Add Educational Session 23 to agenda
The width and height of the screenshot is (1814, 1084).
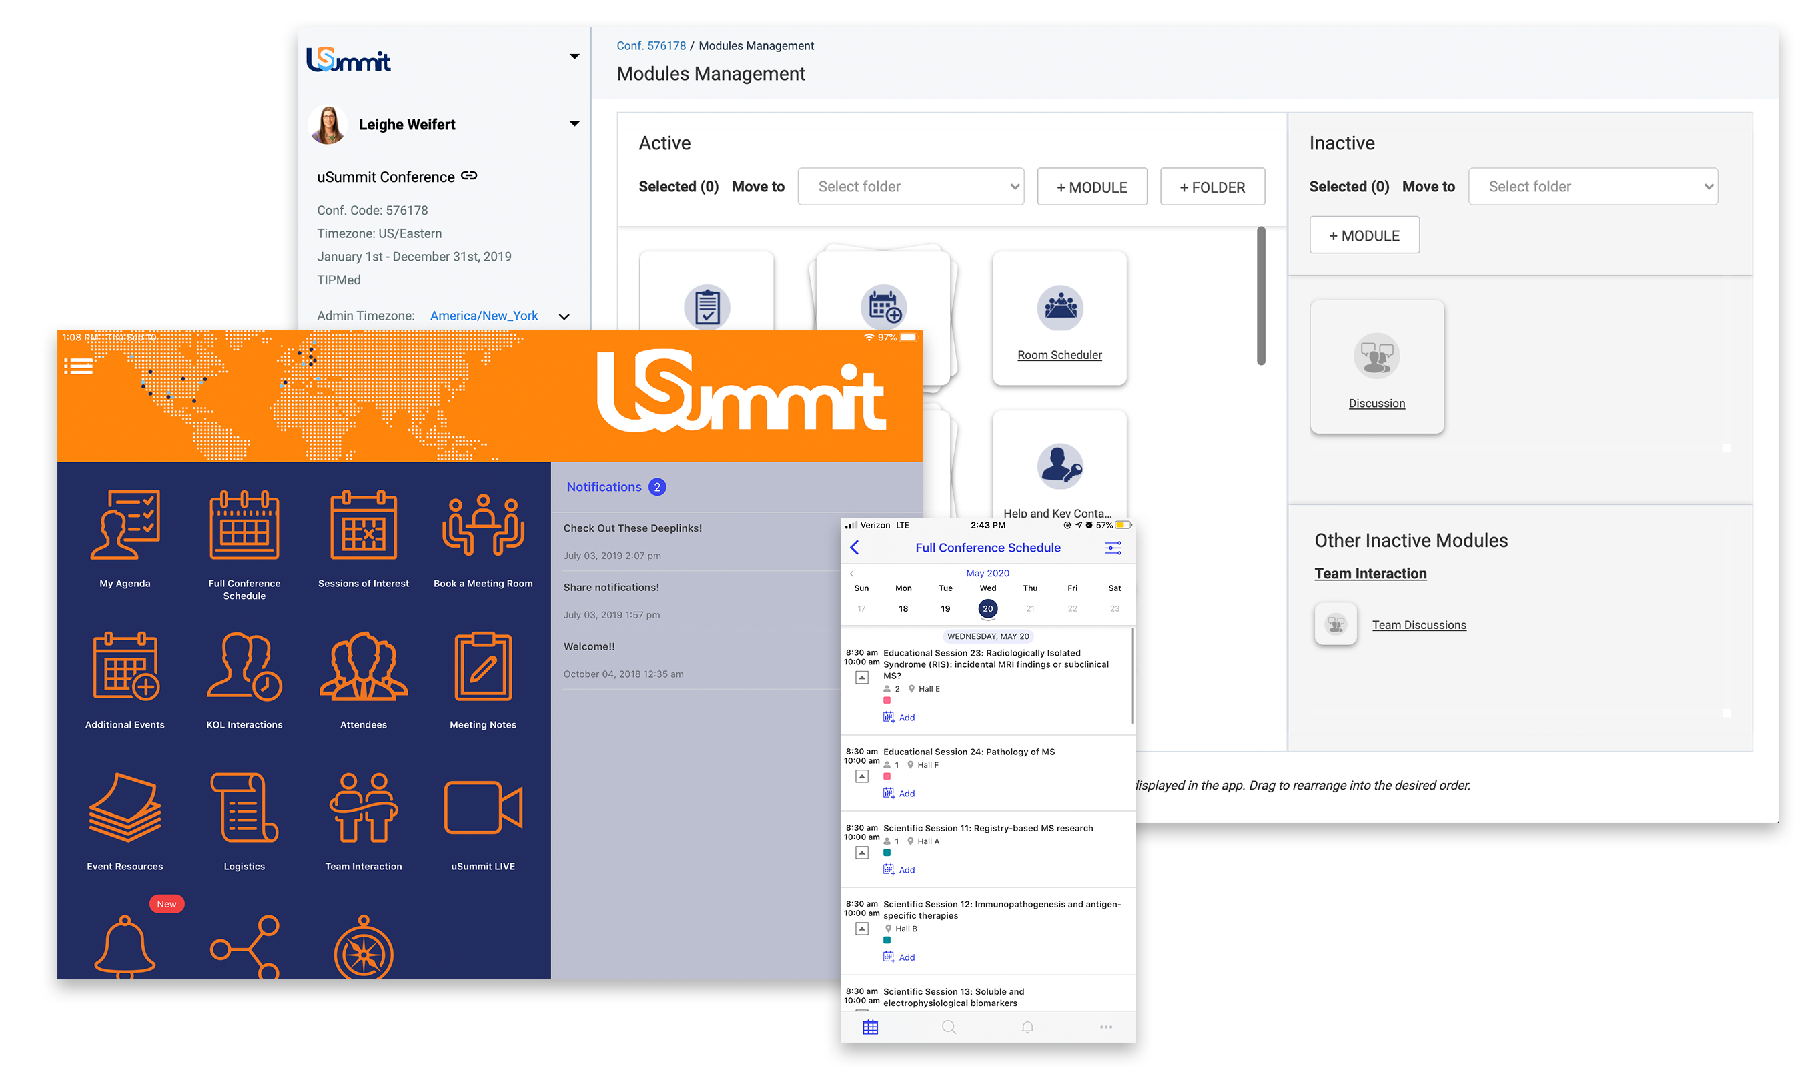899,717
